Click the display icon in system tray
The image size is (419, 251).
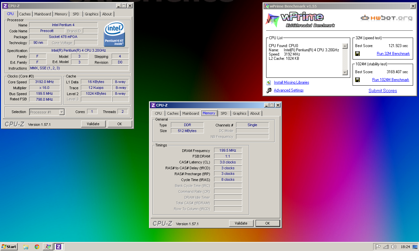[415, 247]
